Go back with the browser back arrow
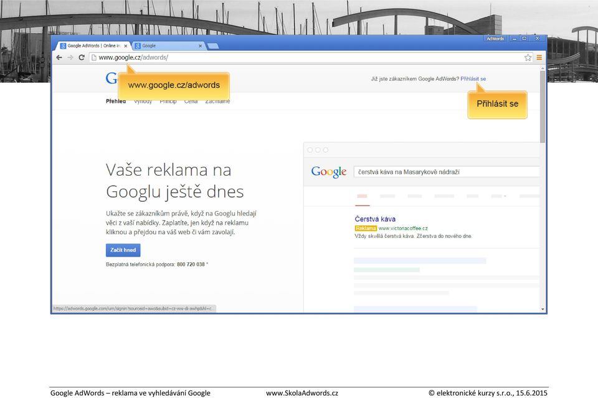This screenshot has height=398, width=598. [59, 57]
